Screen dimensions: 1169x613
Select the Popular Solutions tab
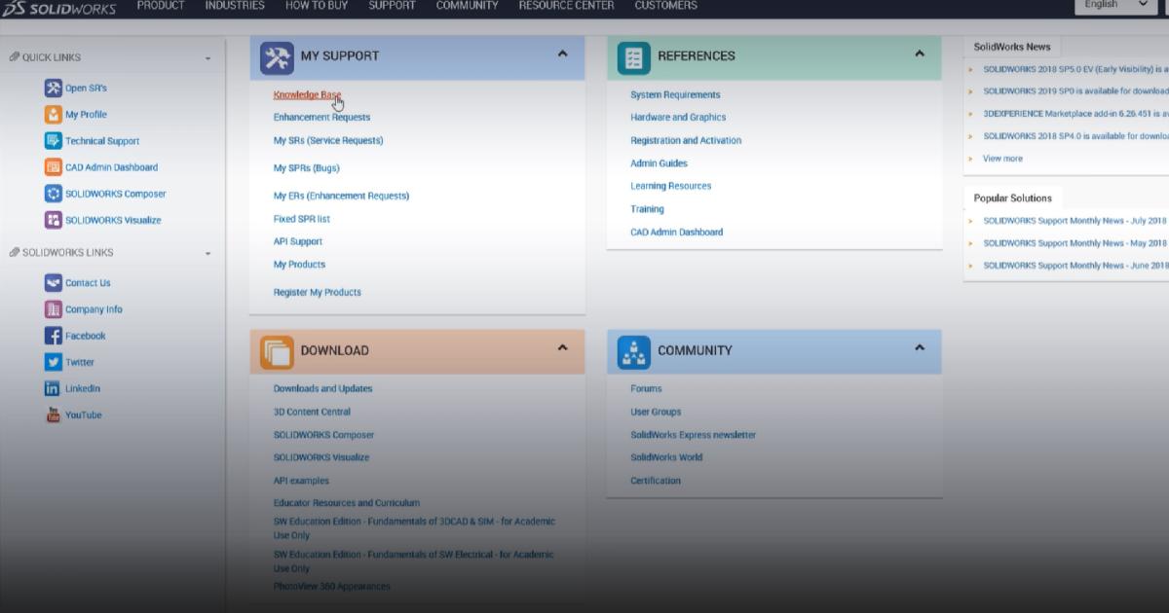click(x=1013, y=198)
